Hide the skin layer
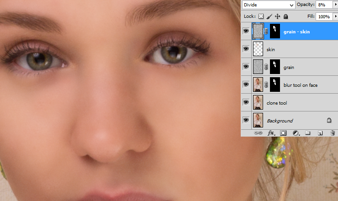 click(x=246, y=49)
